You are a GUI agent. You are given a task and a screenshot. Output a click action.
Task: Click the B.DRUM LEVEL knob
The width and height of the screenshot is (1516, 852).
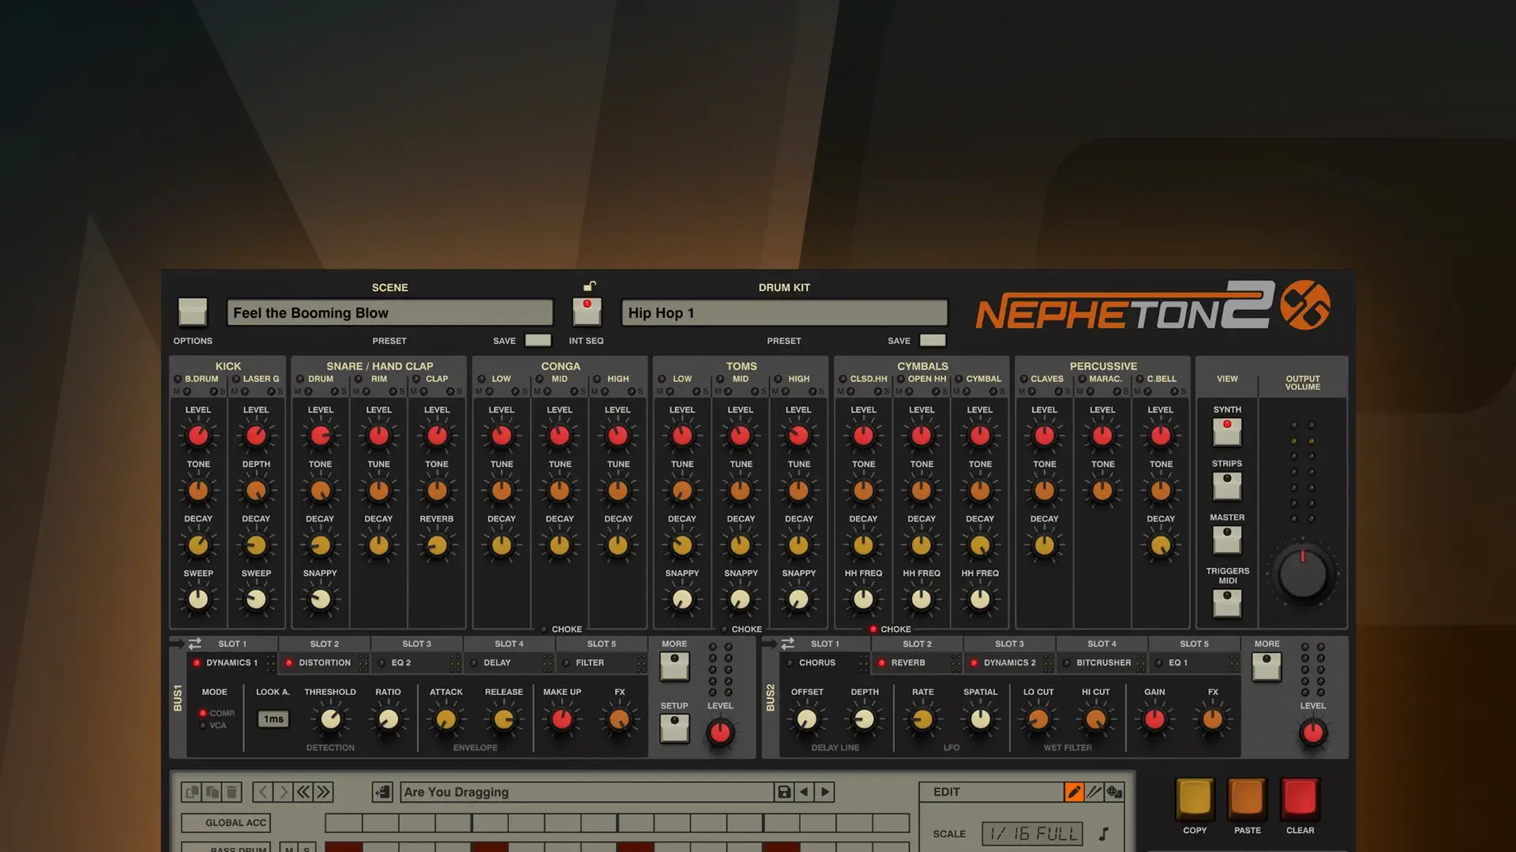pyautogui.click(x=198, y=435)
